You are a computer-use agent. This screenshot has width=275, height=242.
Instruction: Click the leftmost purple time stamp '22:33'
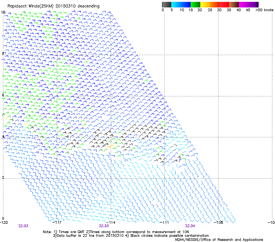pyautogui.click(x=23, y=226)
